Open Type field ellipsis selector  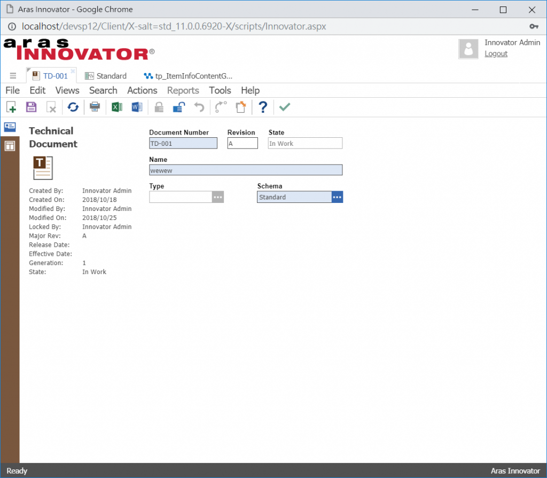coord(218,197)
